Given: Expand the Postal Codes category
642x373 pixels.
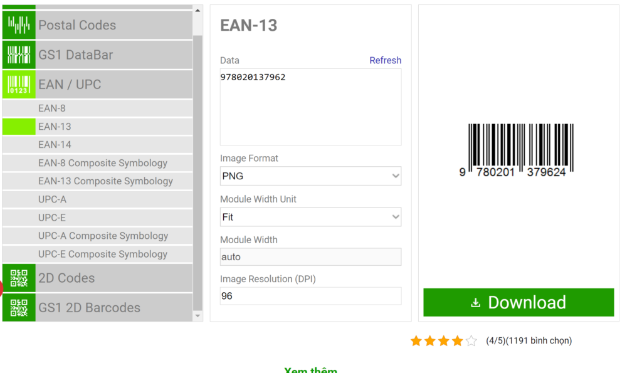Looking at the screenshot, I should click(x=97, y=25).
